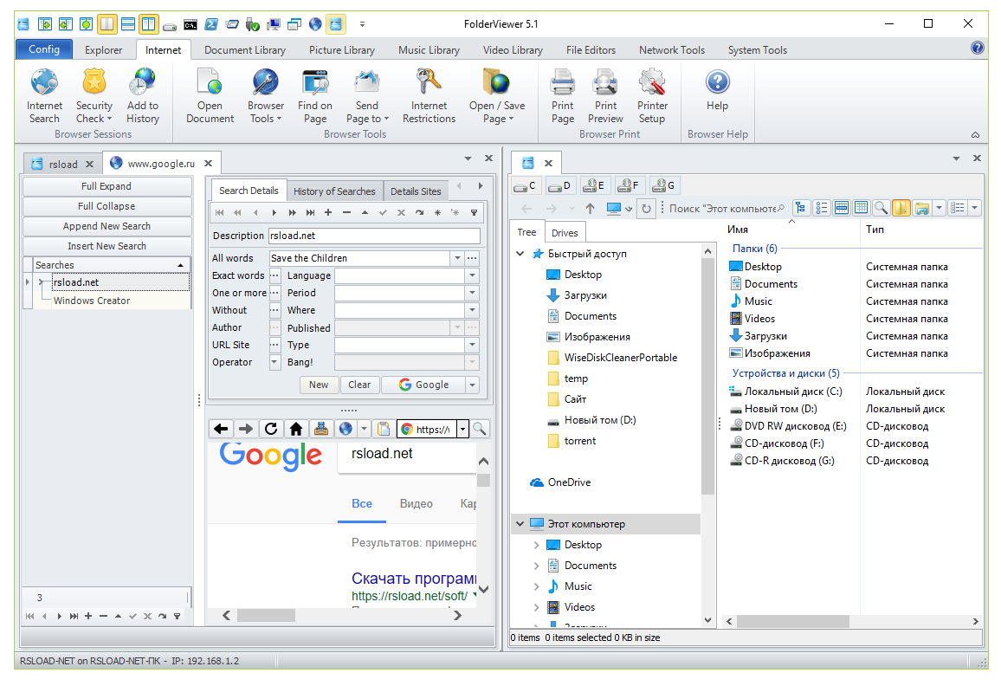Screen dimensions: 1001x686
Task: Switch to the History of Searches tab
Action: (334, 191)
